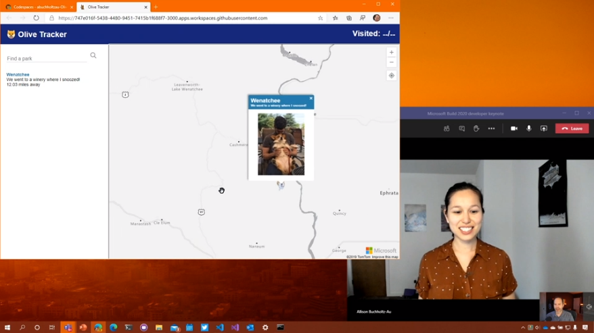This screenshot has width=594, height=333.
Task: Add this page to favorites with the star
Action: pos(321,18)
